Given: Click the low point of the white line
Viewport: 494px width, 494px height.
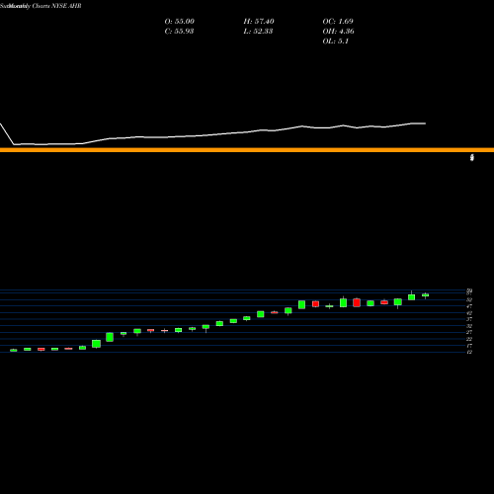Looking at the screenshot, I should [x=14, y=144].
